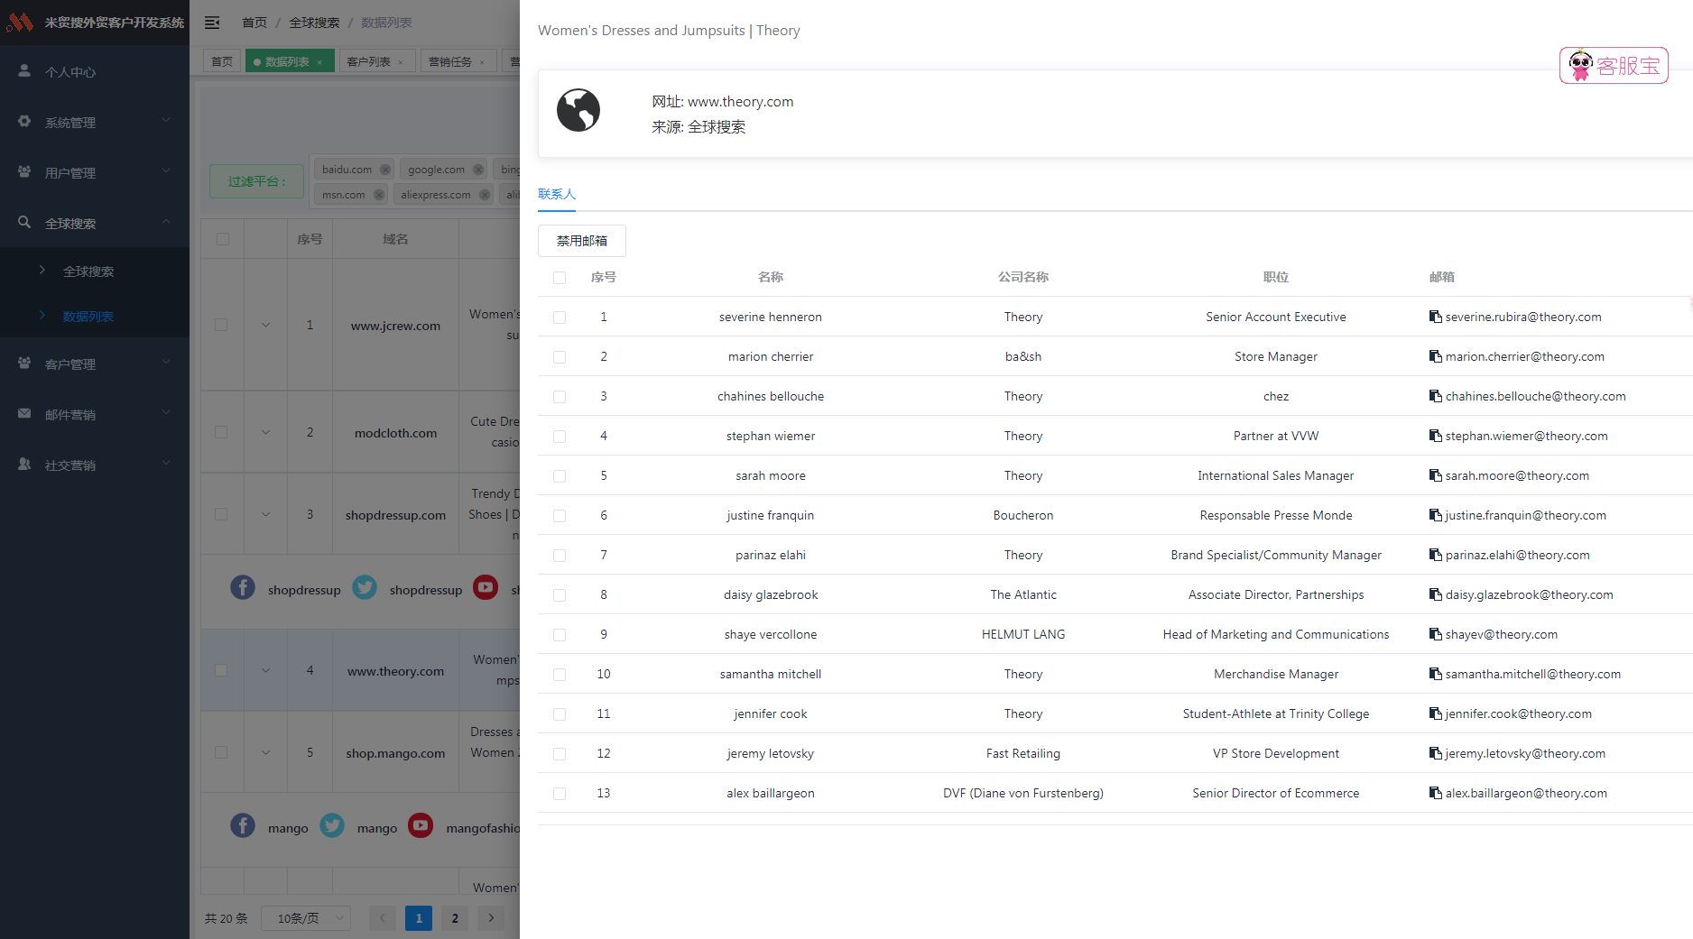Collapse the shop.mango.com row chevron

tap(265, 752)
